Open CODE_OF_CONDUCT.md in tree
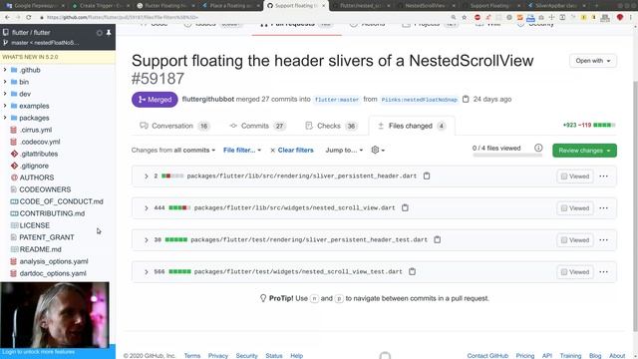Viewport: 638px width, 359px height. pos(61,201)
